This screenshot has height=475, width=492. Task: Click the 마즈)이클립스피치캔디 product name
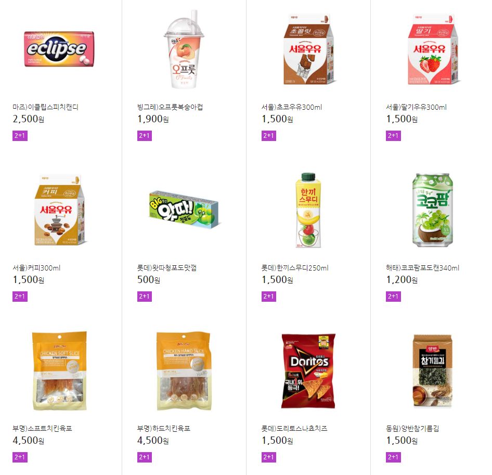45,107
